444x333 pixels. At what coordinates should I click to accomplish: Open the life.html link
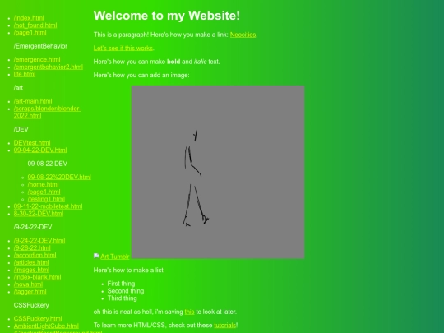pyautogui.click(x=25, y=75)
